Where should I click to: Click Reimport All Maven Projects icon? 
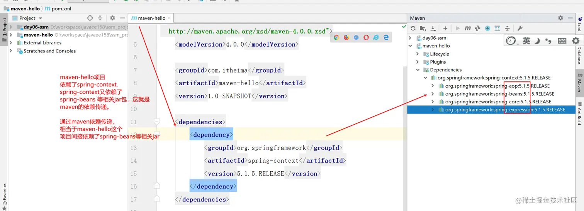[x=413, y=28]
